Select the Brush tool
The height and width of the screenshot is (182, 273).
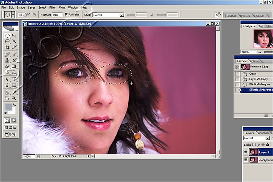coord(14,55)
